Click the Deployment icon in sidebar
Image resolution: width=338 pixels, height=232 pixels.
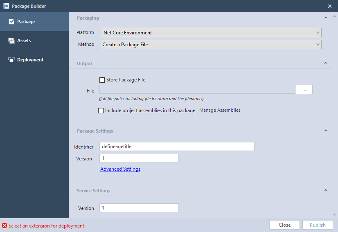tap(11, 60)
